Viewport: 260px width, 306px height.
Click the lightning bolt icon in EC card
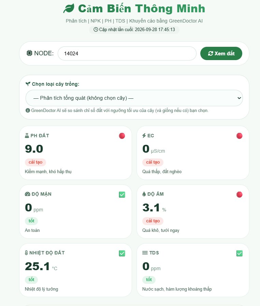(x=144, y=136)
